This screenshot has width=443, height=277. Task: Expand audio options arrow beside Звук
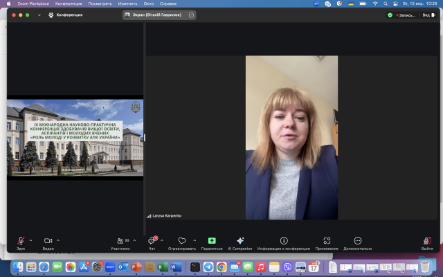click(x=30, y=240)
